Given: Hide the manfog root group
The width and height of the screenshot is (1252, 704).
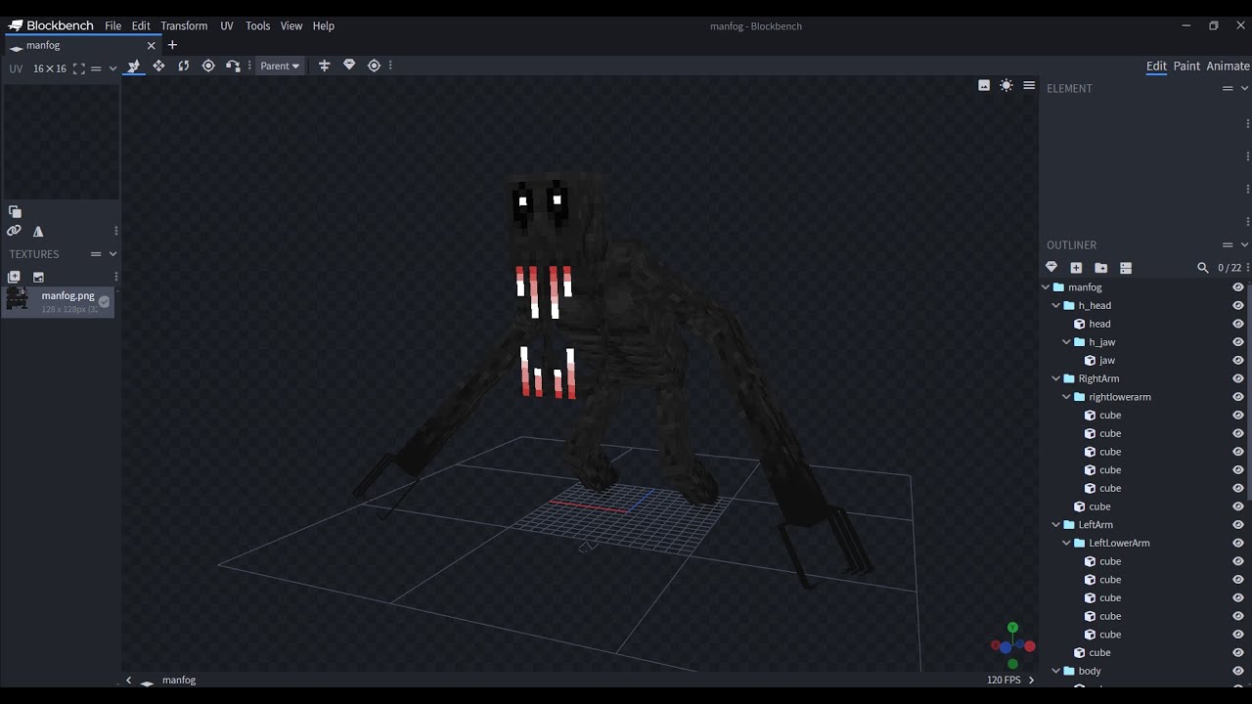Looking at the screenshot, I should click(x=1238, y=287).
